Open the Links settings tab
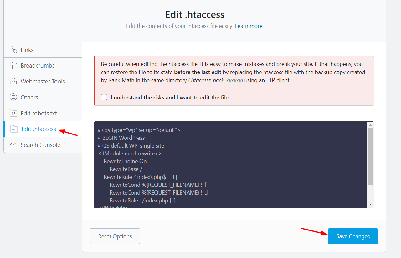The height and width of the screenshot is (258, 401). pyautogui.click(x=43, y=50)
